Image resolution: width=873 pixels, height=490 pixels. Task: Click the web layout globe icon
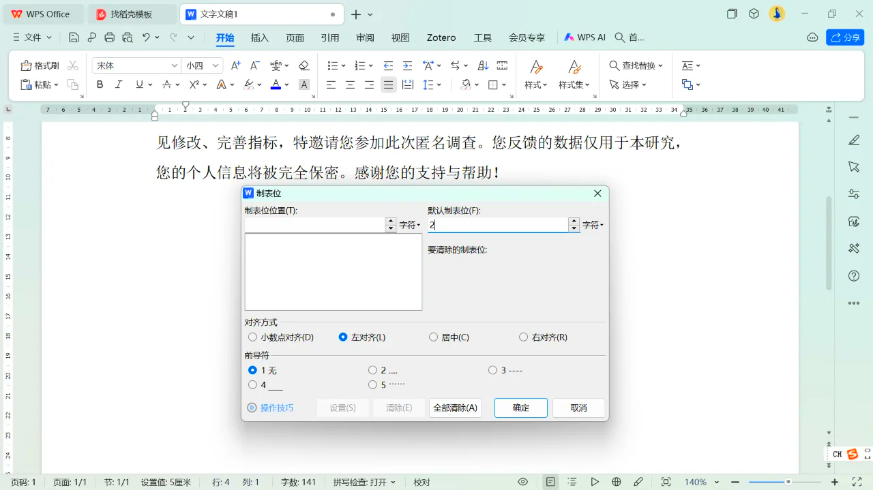pyautogui.click(x=617, y=482)
